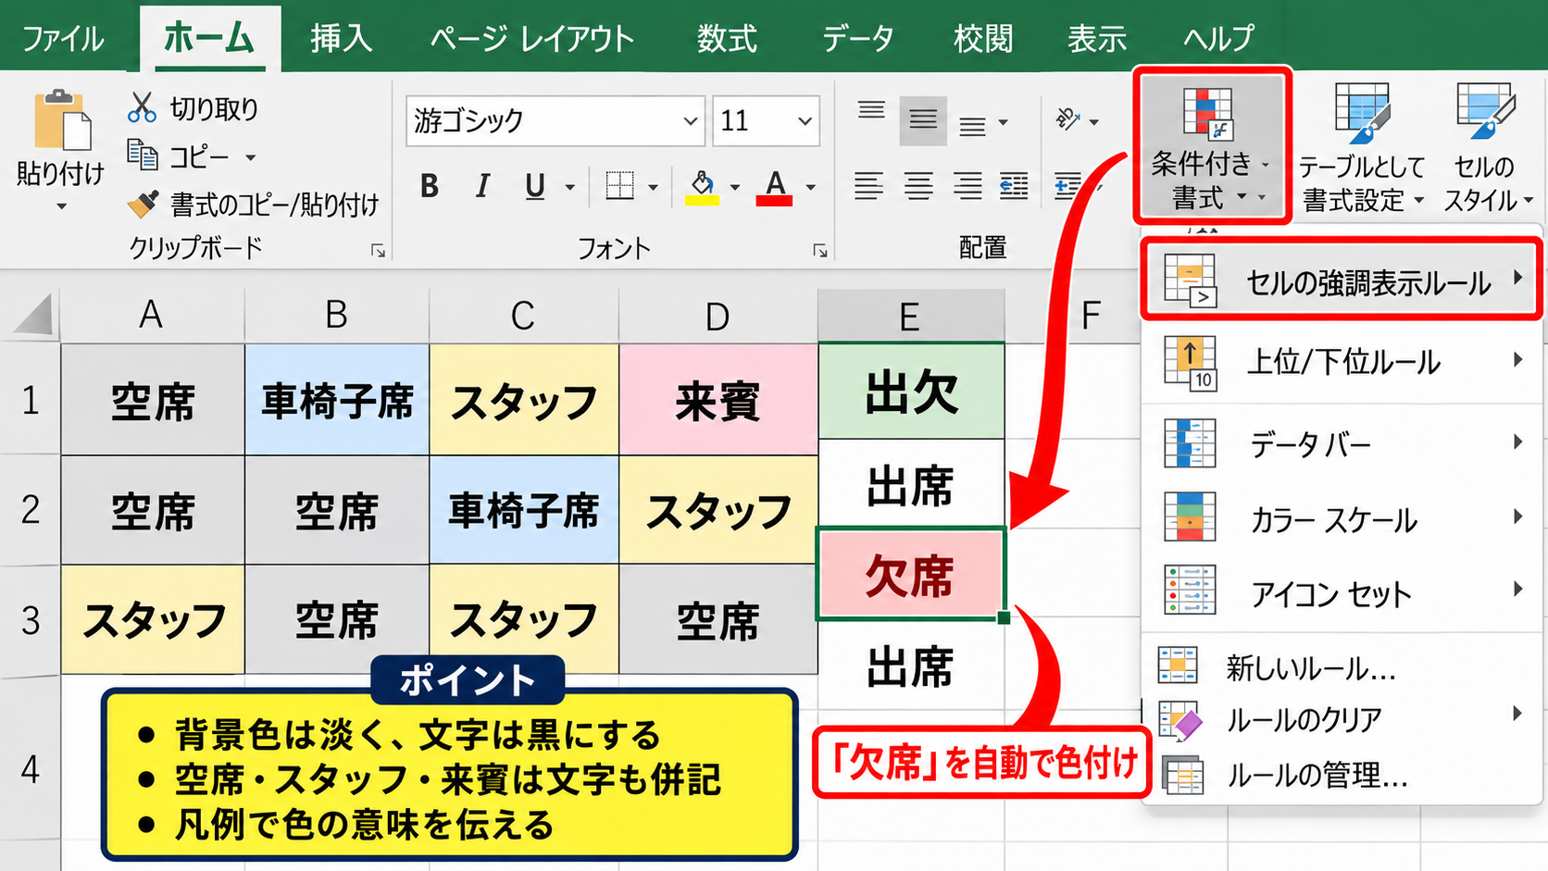
Task: Open Top/Bottom Rules submenu
Action: [1342, 362]
